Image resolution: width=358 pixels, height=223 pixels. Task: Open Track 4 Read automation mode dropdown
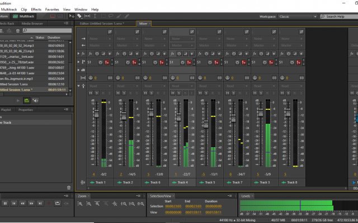182,86
